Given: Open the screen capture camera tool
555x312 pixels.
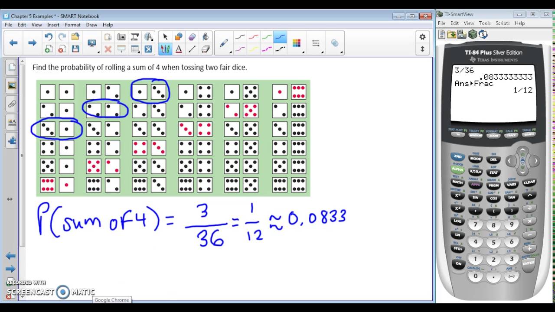Looking at the screenshot, I should [x=121, y=37].
